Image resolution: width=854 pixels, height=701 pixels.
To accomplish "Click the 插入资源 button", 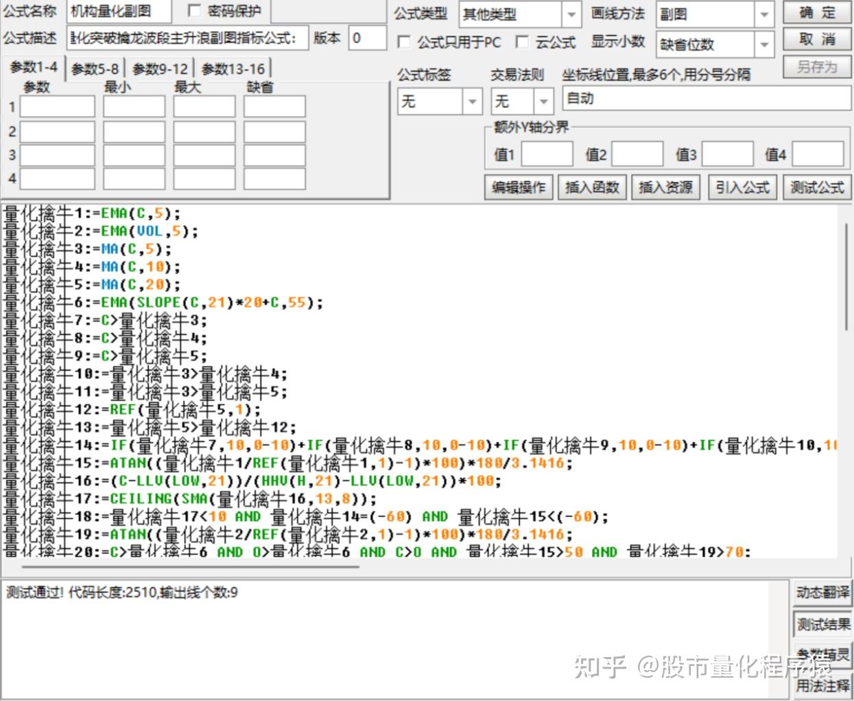I will click(665, 187).
